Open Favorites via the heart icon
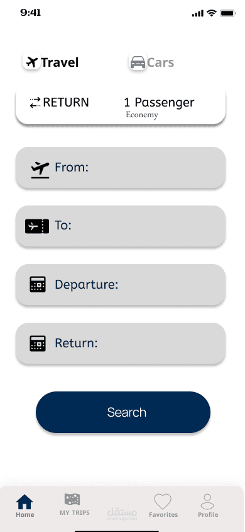Viewport: 245px width, 532px height. coord(163,502)
